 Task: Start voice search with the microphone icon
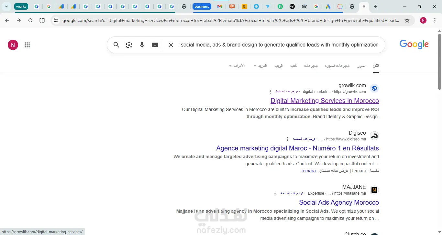coord(142,45)
